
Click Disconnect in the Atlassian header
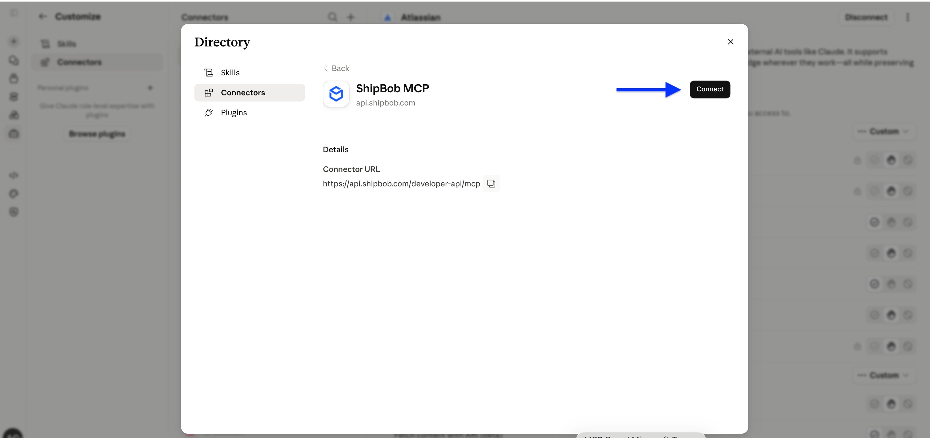coord(866,17)
